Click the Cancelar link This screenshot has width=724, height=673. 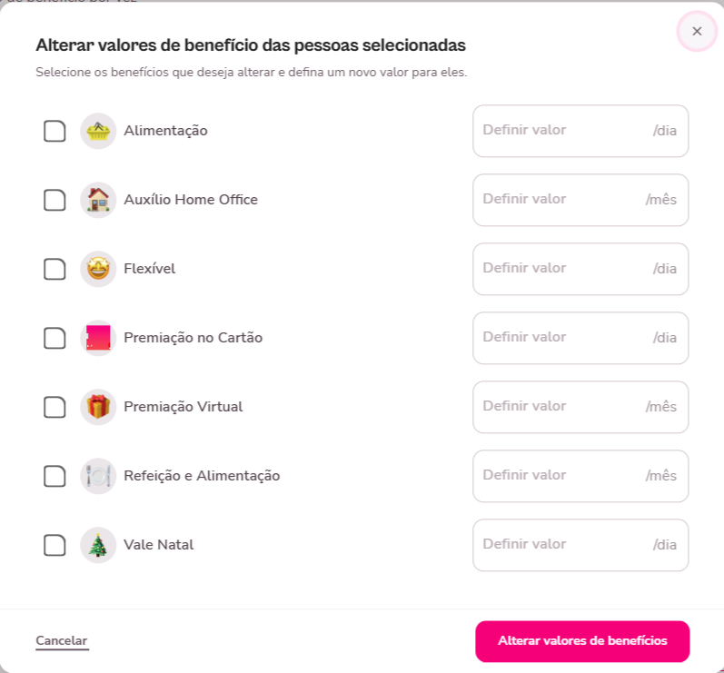(62, 641)
